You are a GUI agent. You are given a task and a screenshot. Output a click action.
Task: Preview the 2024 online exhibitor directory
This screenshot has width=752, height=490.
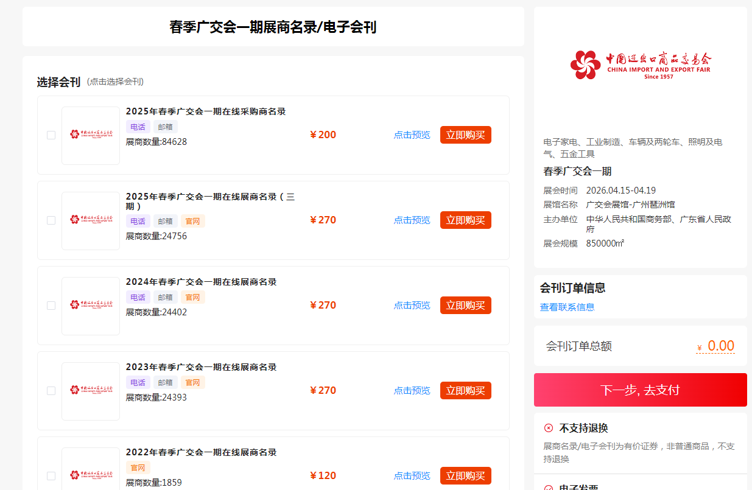click(x=412, y=306)
